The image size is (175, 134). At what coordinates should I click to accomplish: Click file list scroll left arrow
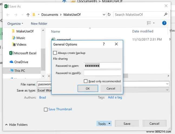[x=49, y=76]
